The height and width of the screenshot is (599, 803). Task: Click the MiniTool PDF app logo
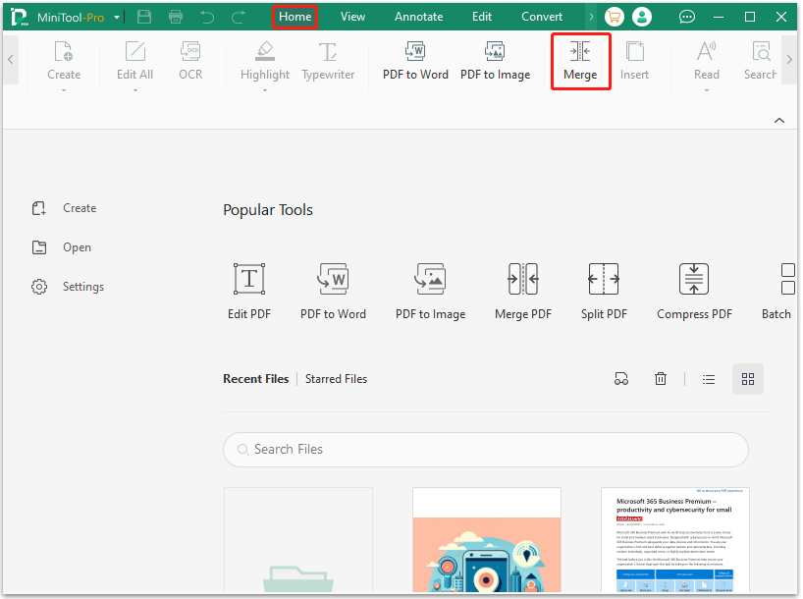tap(19, 17)
